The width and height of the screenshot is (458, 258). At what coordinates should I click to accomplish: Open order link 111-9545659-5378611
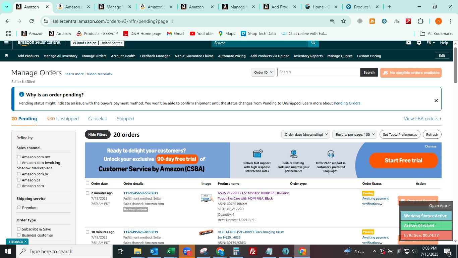[140, 193]
